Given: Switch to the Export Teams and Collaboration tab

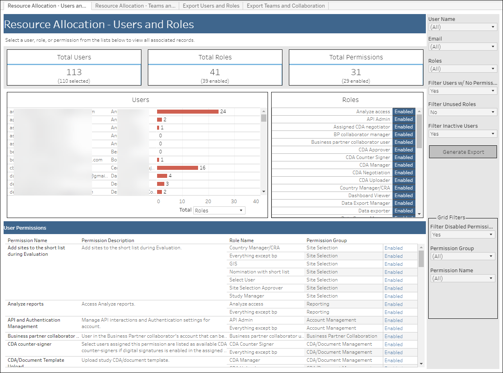Looking at the screenshot, I should 286,6.
